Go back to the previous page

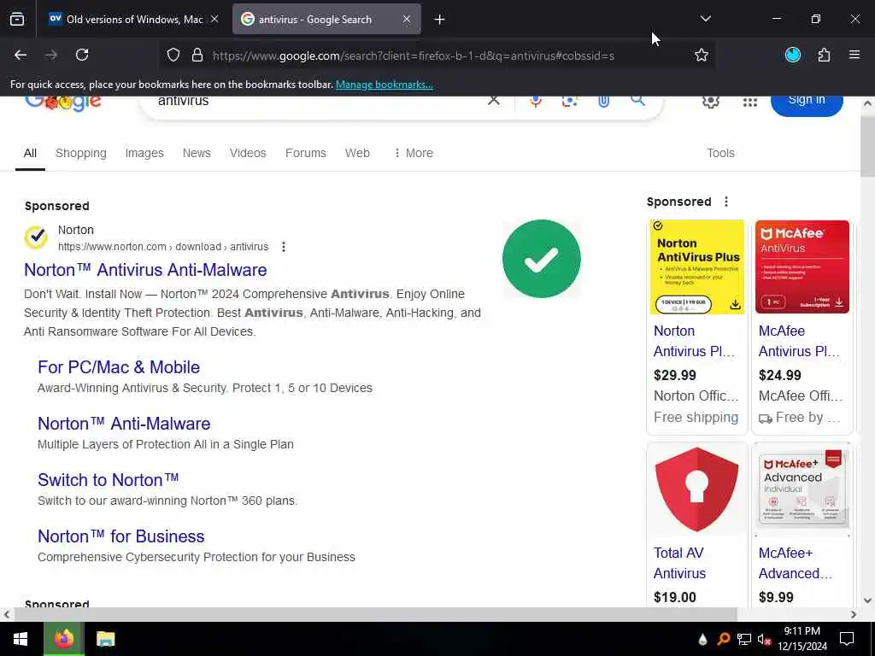[x=21, y=55]
